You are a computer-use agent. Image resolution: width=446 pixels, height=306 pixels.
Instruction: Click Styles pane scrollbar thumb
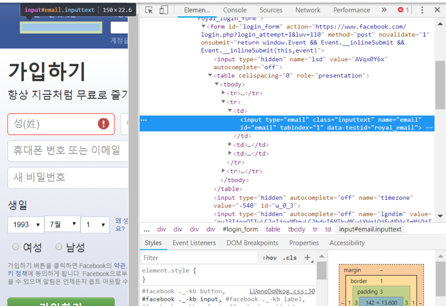[322, 270]
